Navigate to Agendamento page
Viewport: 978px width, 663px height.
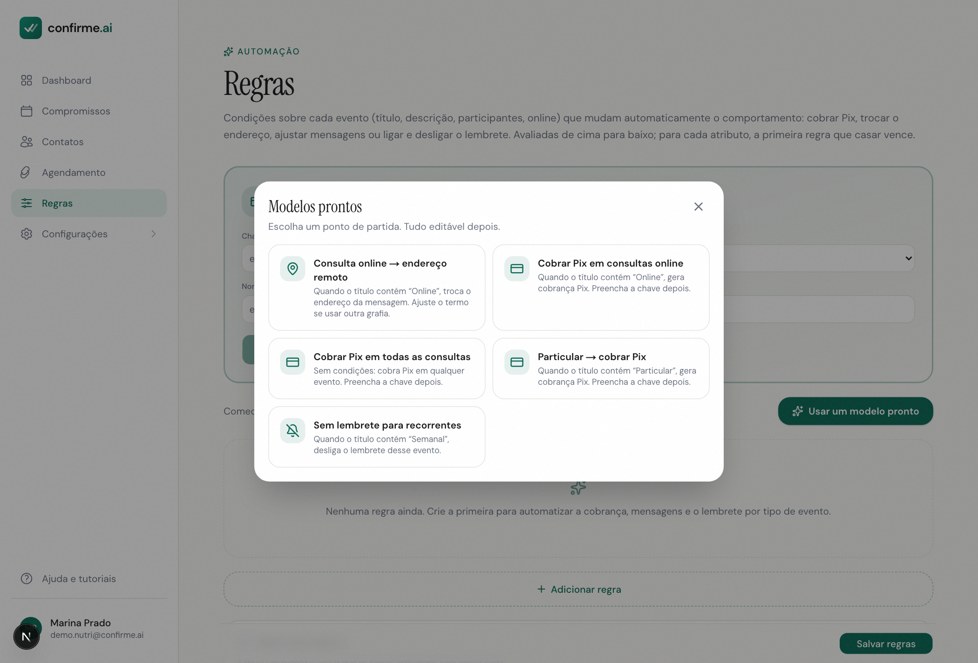coord(89,173)
